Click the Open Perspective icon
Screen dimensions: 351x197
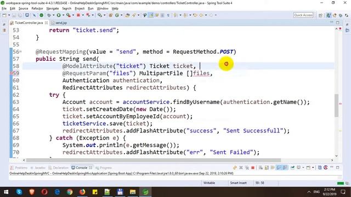pos(320,15)
